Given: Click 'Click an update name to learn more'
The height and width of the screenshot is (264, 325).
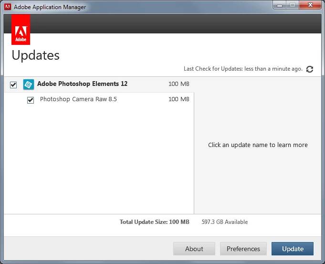Looking at the screenshot, I should 258,145.
